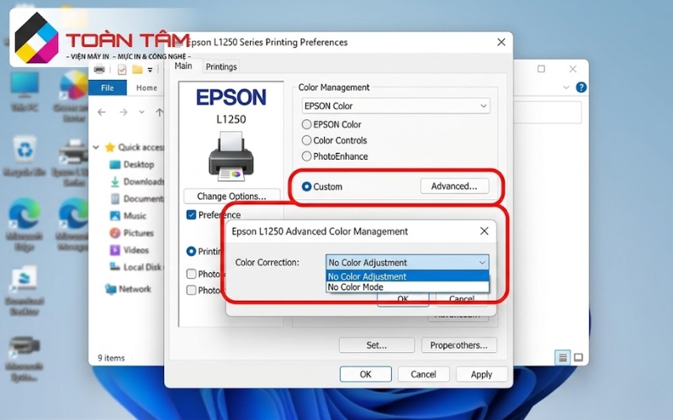Go back in File Explorer
Screen dimensions: 673x420
(102, 113)
